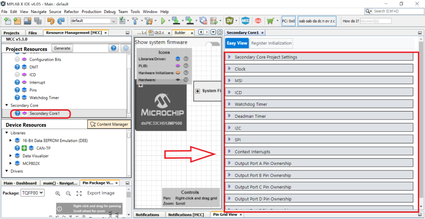Click the New File toolbar icon
425x219 pixels.
click(8, 21)
